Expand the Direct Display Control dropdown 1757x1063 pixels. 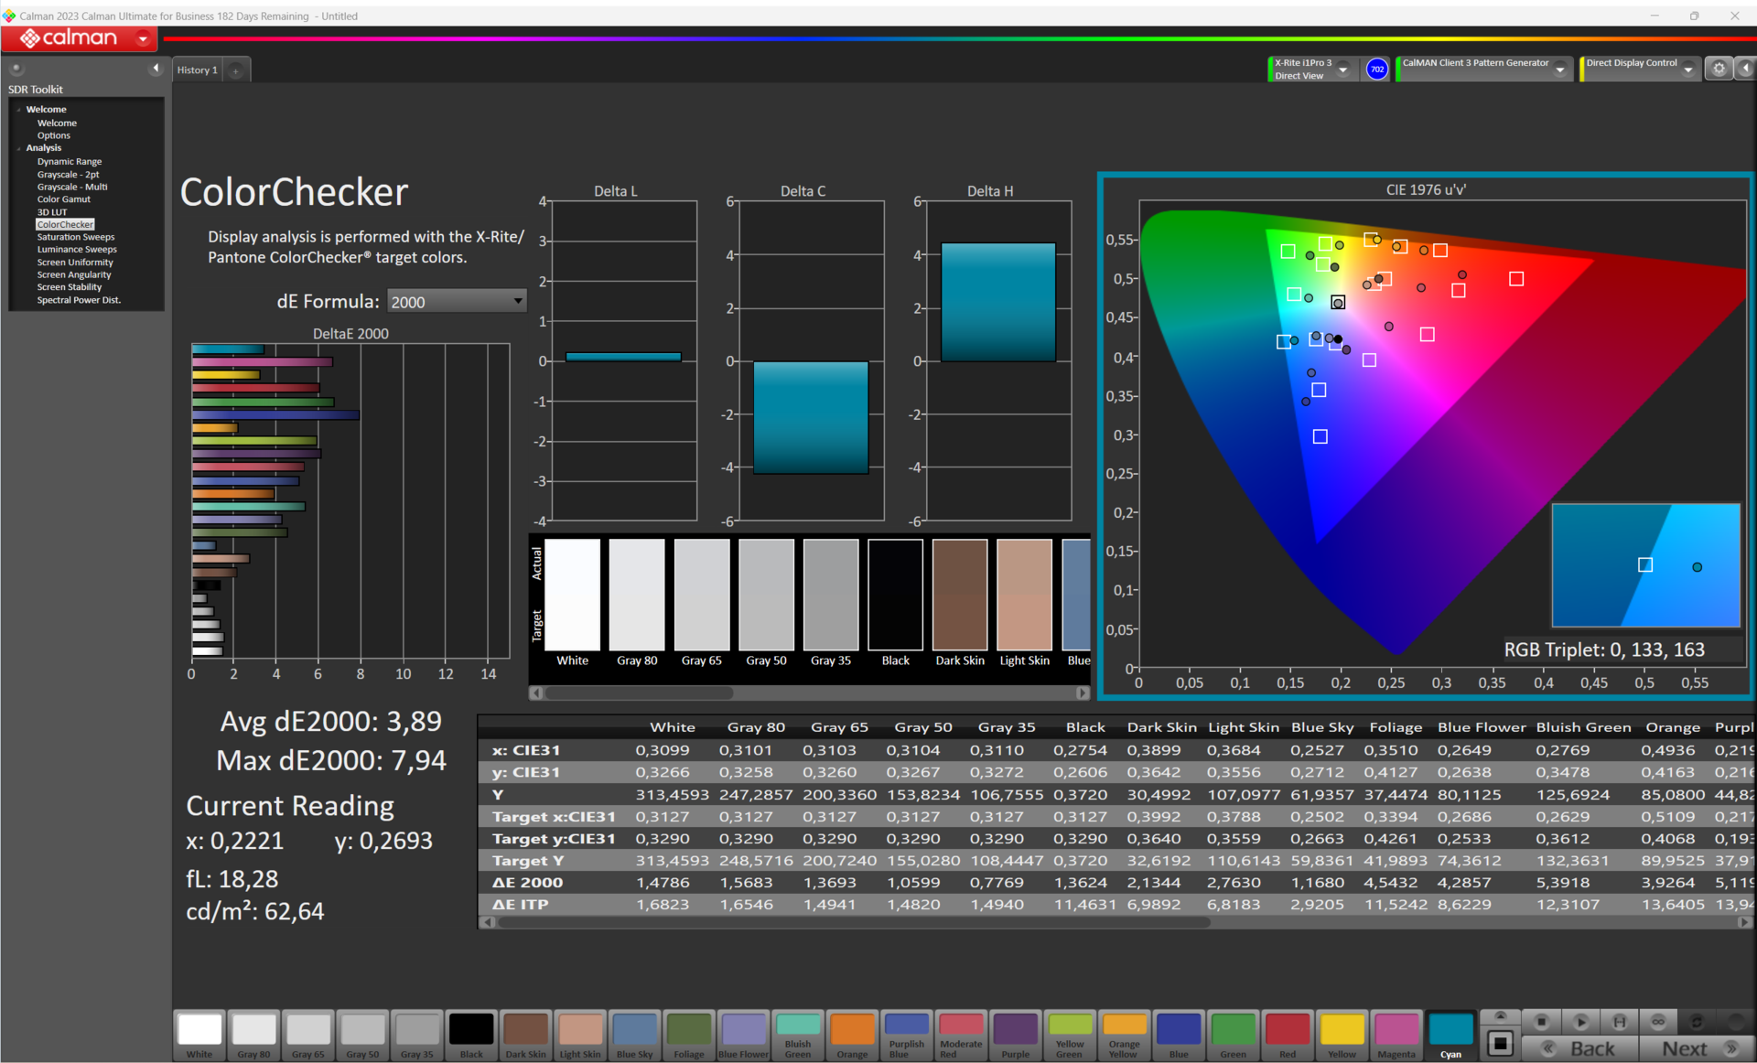pyautogui.click(x=1687, y=70)
